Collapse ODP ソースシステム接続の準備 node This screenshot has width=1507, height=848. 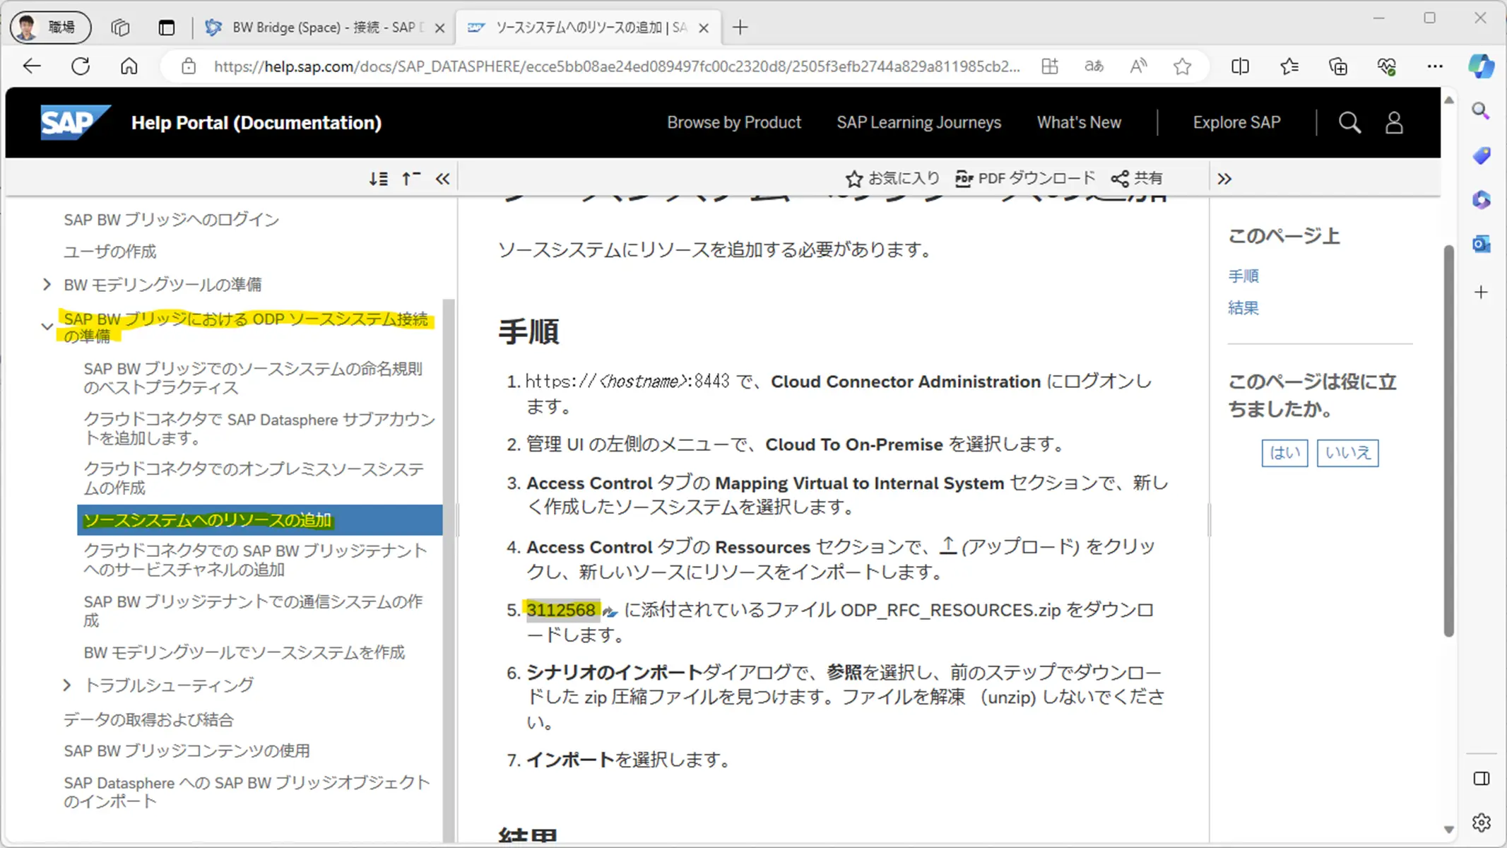(x=47, y=327)
